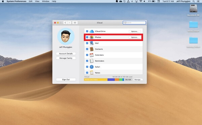Open the Window menu

pos(45,1)
